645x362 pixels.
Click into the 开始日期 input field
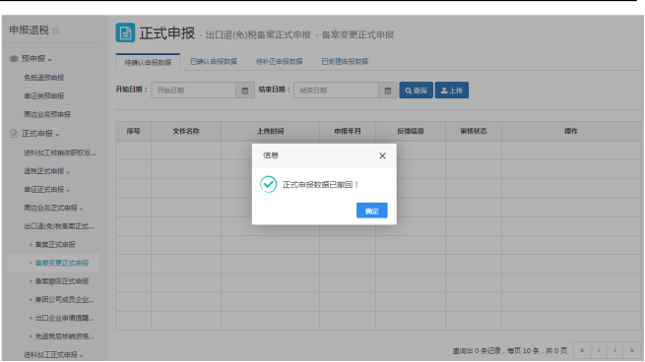pos(194,90)
